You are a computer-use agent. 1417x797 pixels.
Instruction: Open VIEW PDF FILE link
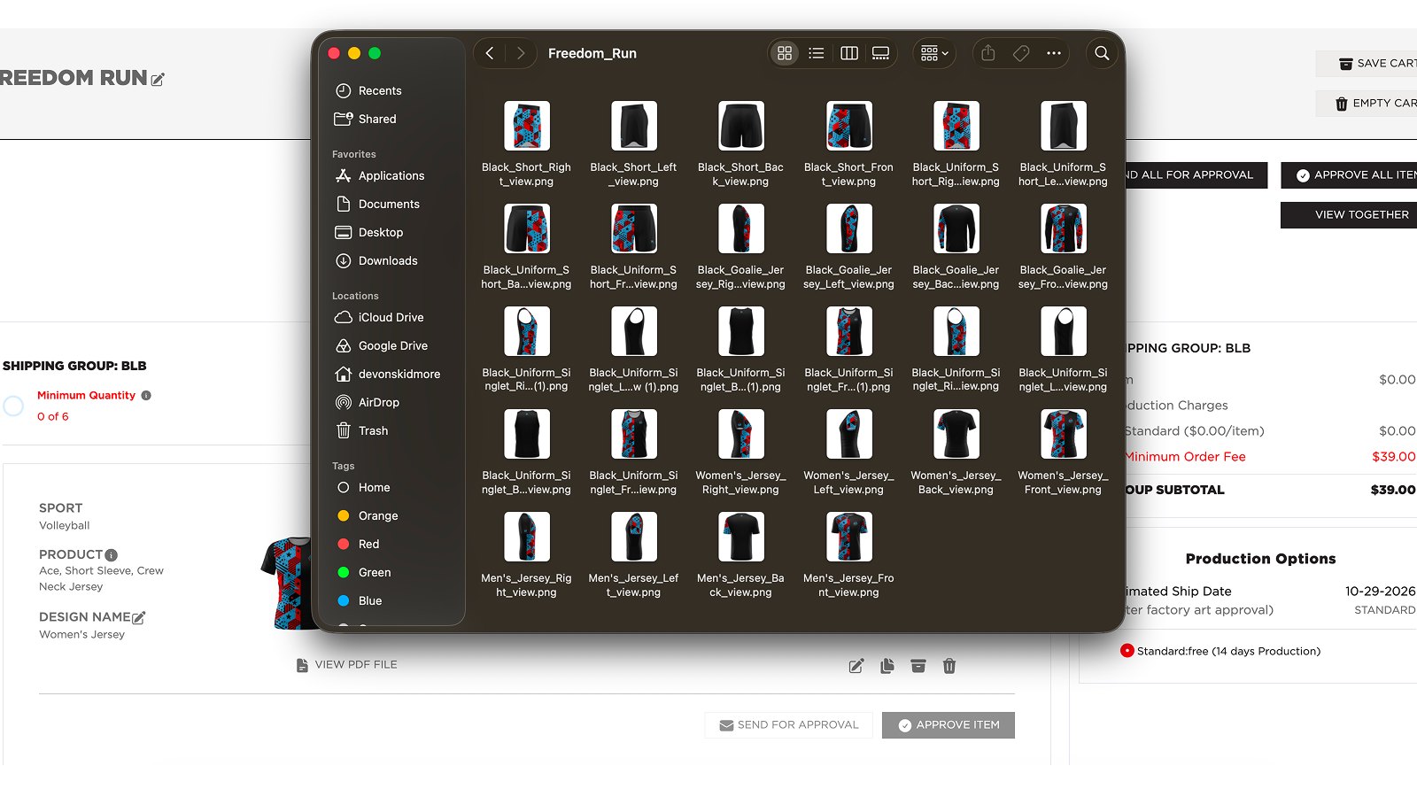coord(346,665)
